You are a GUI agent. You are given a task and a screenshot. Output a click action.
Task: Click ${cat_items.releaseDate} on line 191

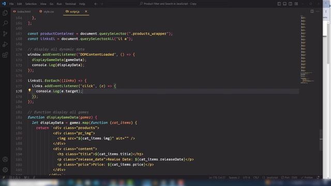pyautogui.click(x=160, y=159)
